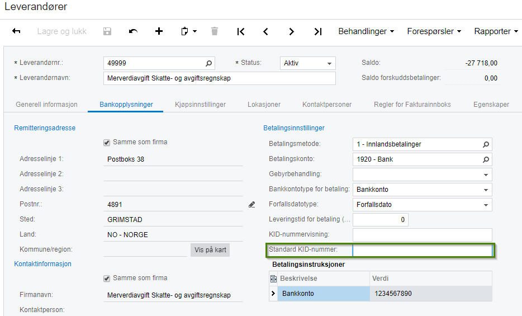Click pencil edit icon beside Postnr.
Viewport: 522px width, 316px height.
[251, 205]
